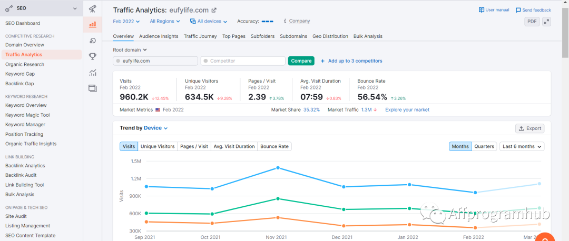Open Trend by Device dropdown

click(x=155, y=128)
